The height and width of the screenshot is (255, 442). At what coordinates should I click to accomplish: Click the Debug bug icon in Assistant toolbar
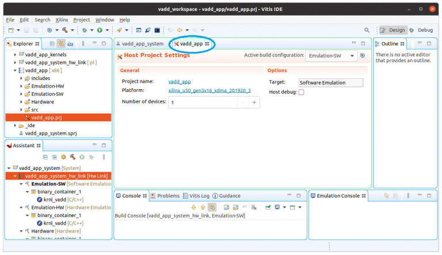[x=91, y=157]
